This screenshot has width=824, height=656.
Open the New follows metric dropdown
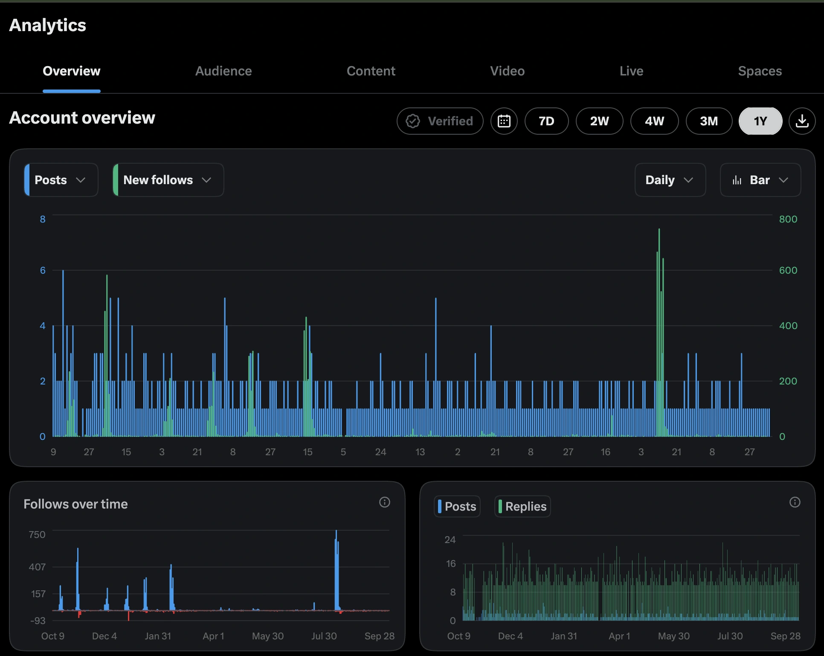168,180
